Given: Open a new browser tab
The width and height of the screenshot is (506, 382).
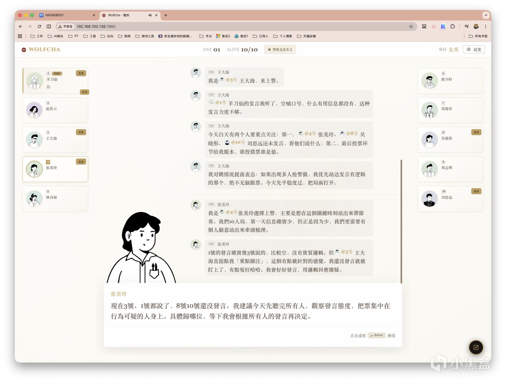Looking at the screenshot, I should 166,15.
